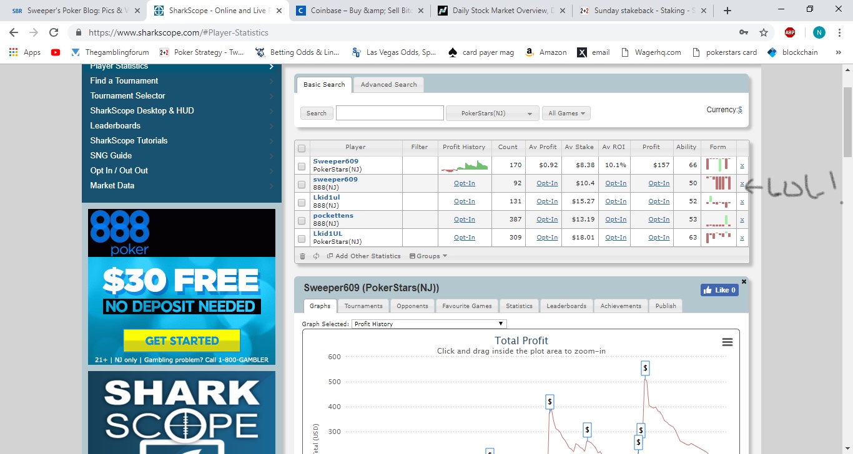The width and height of the screenshot is (853, 454).
Task: Click Opt-In under Profit History for sweeper609
Action: coord(465,183)
